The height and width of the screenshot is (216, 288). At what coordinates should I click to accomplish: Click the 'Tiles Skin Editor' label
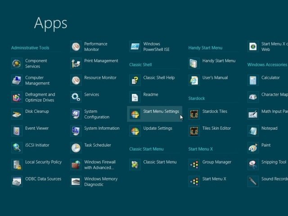(x=216, y=128)
